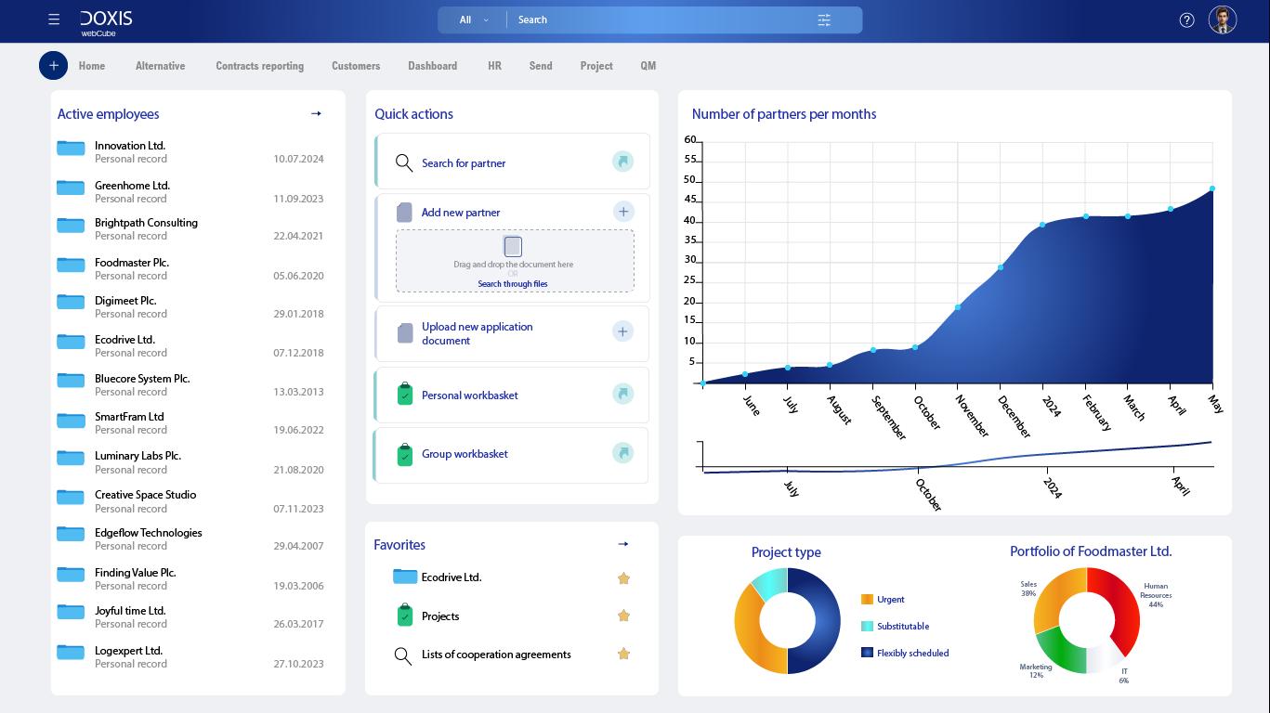
Task: Click the user profile avatar in the top bar
Action: coord(1222,19)
